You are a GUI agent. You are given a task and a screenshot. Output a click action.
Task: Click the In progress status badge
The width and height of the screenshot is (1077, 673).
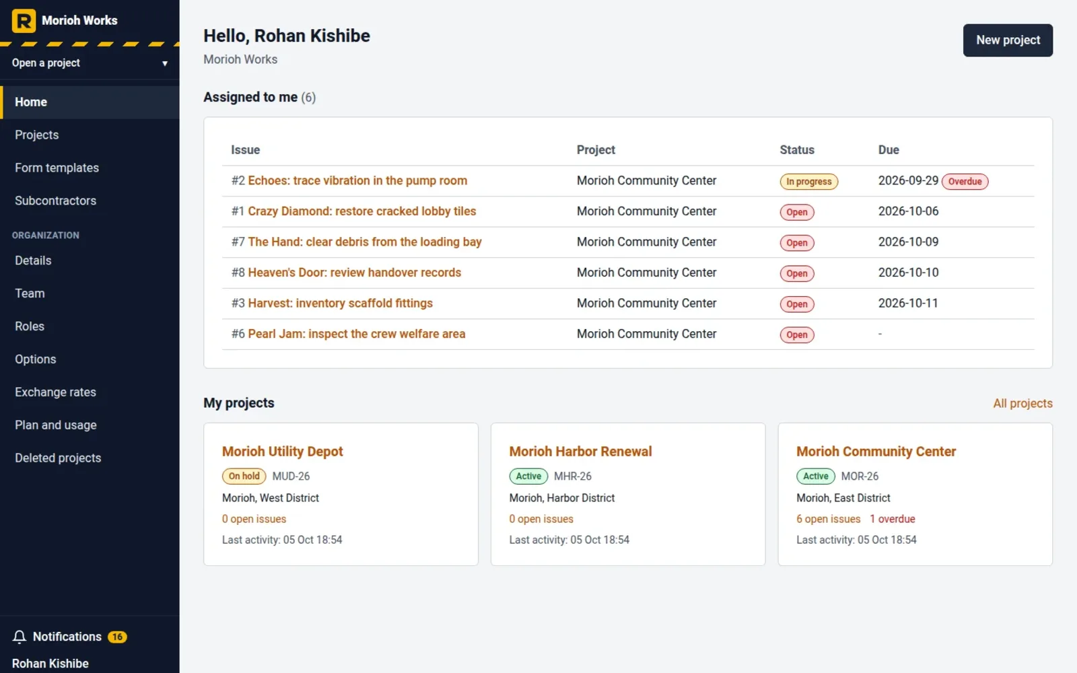[808, 182]
